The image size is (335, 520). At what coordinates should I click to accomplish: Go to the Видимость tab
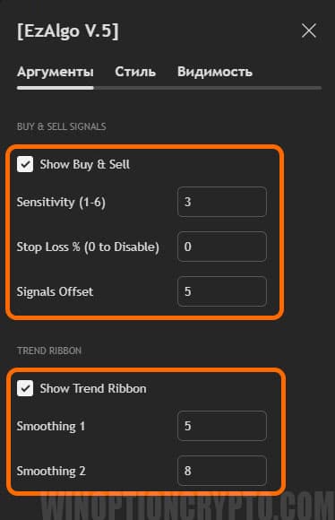tap(215, 72)
